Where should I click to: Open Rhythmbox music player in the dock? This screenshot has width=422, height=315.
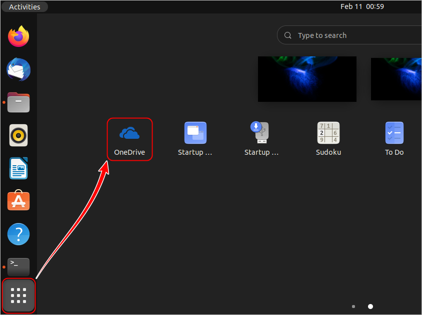(18, 135)
